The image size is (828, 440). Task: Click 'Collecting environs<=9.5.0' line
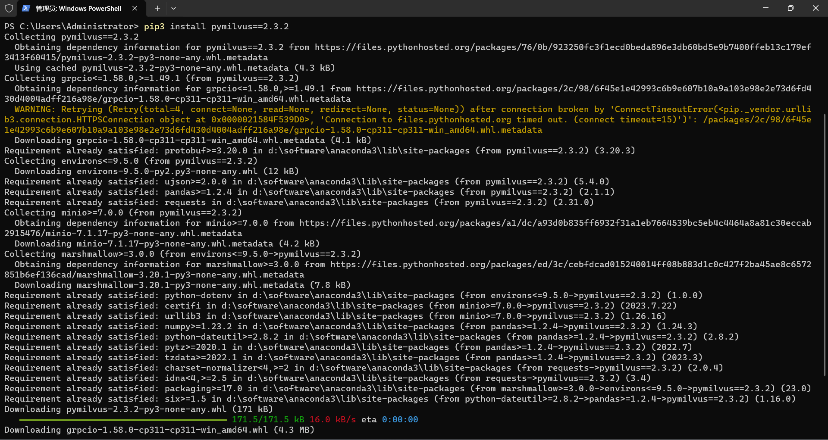point(131,161)
